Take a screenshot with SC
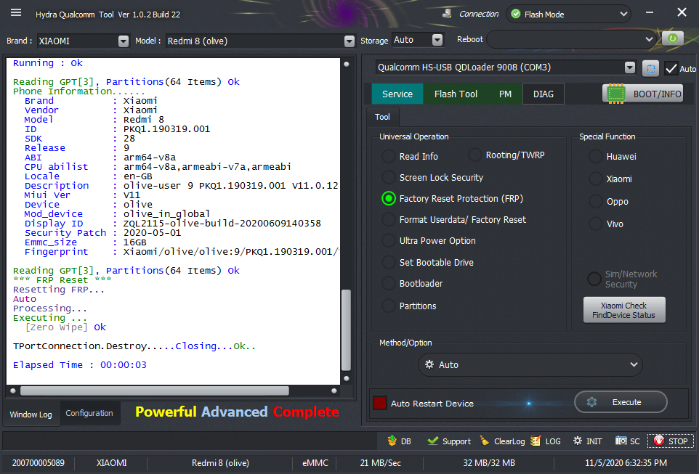Viewport: 699px width, 474px height. point(627,441)
